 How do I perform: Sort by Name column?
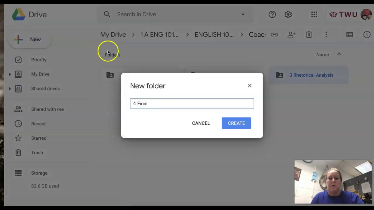click(x=323, y=55)
